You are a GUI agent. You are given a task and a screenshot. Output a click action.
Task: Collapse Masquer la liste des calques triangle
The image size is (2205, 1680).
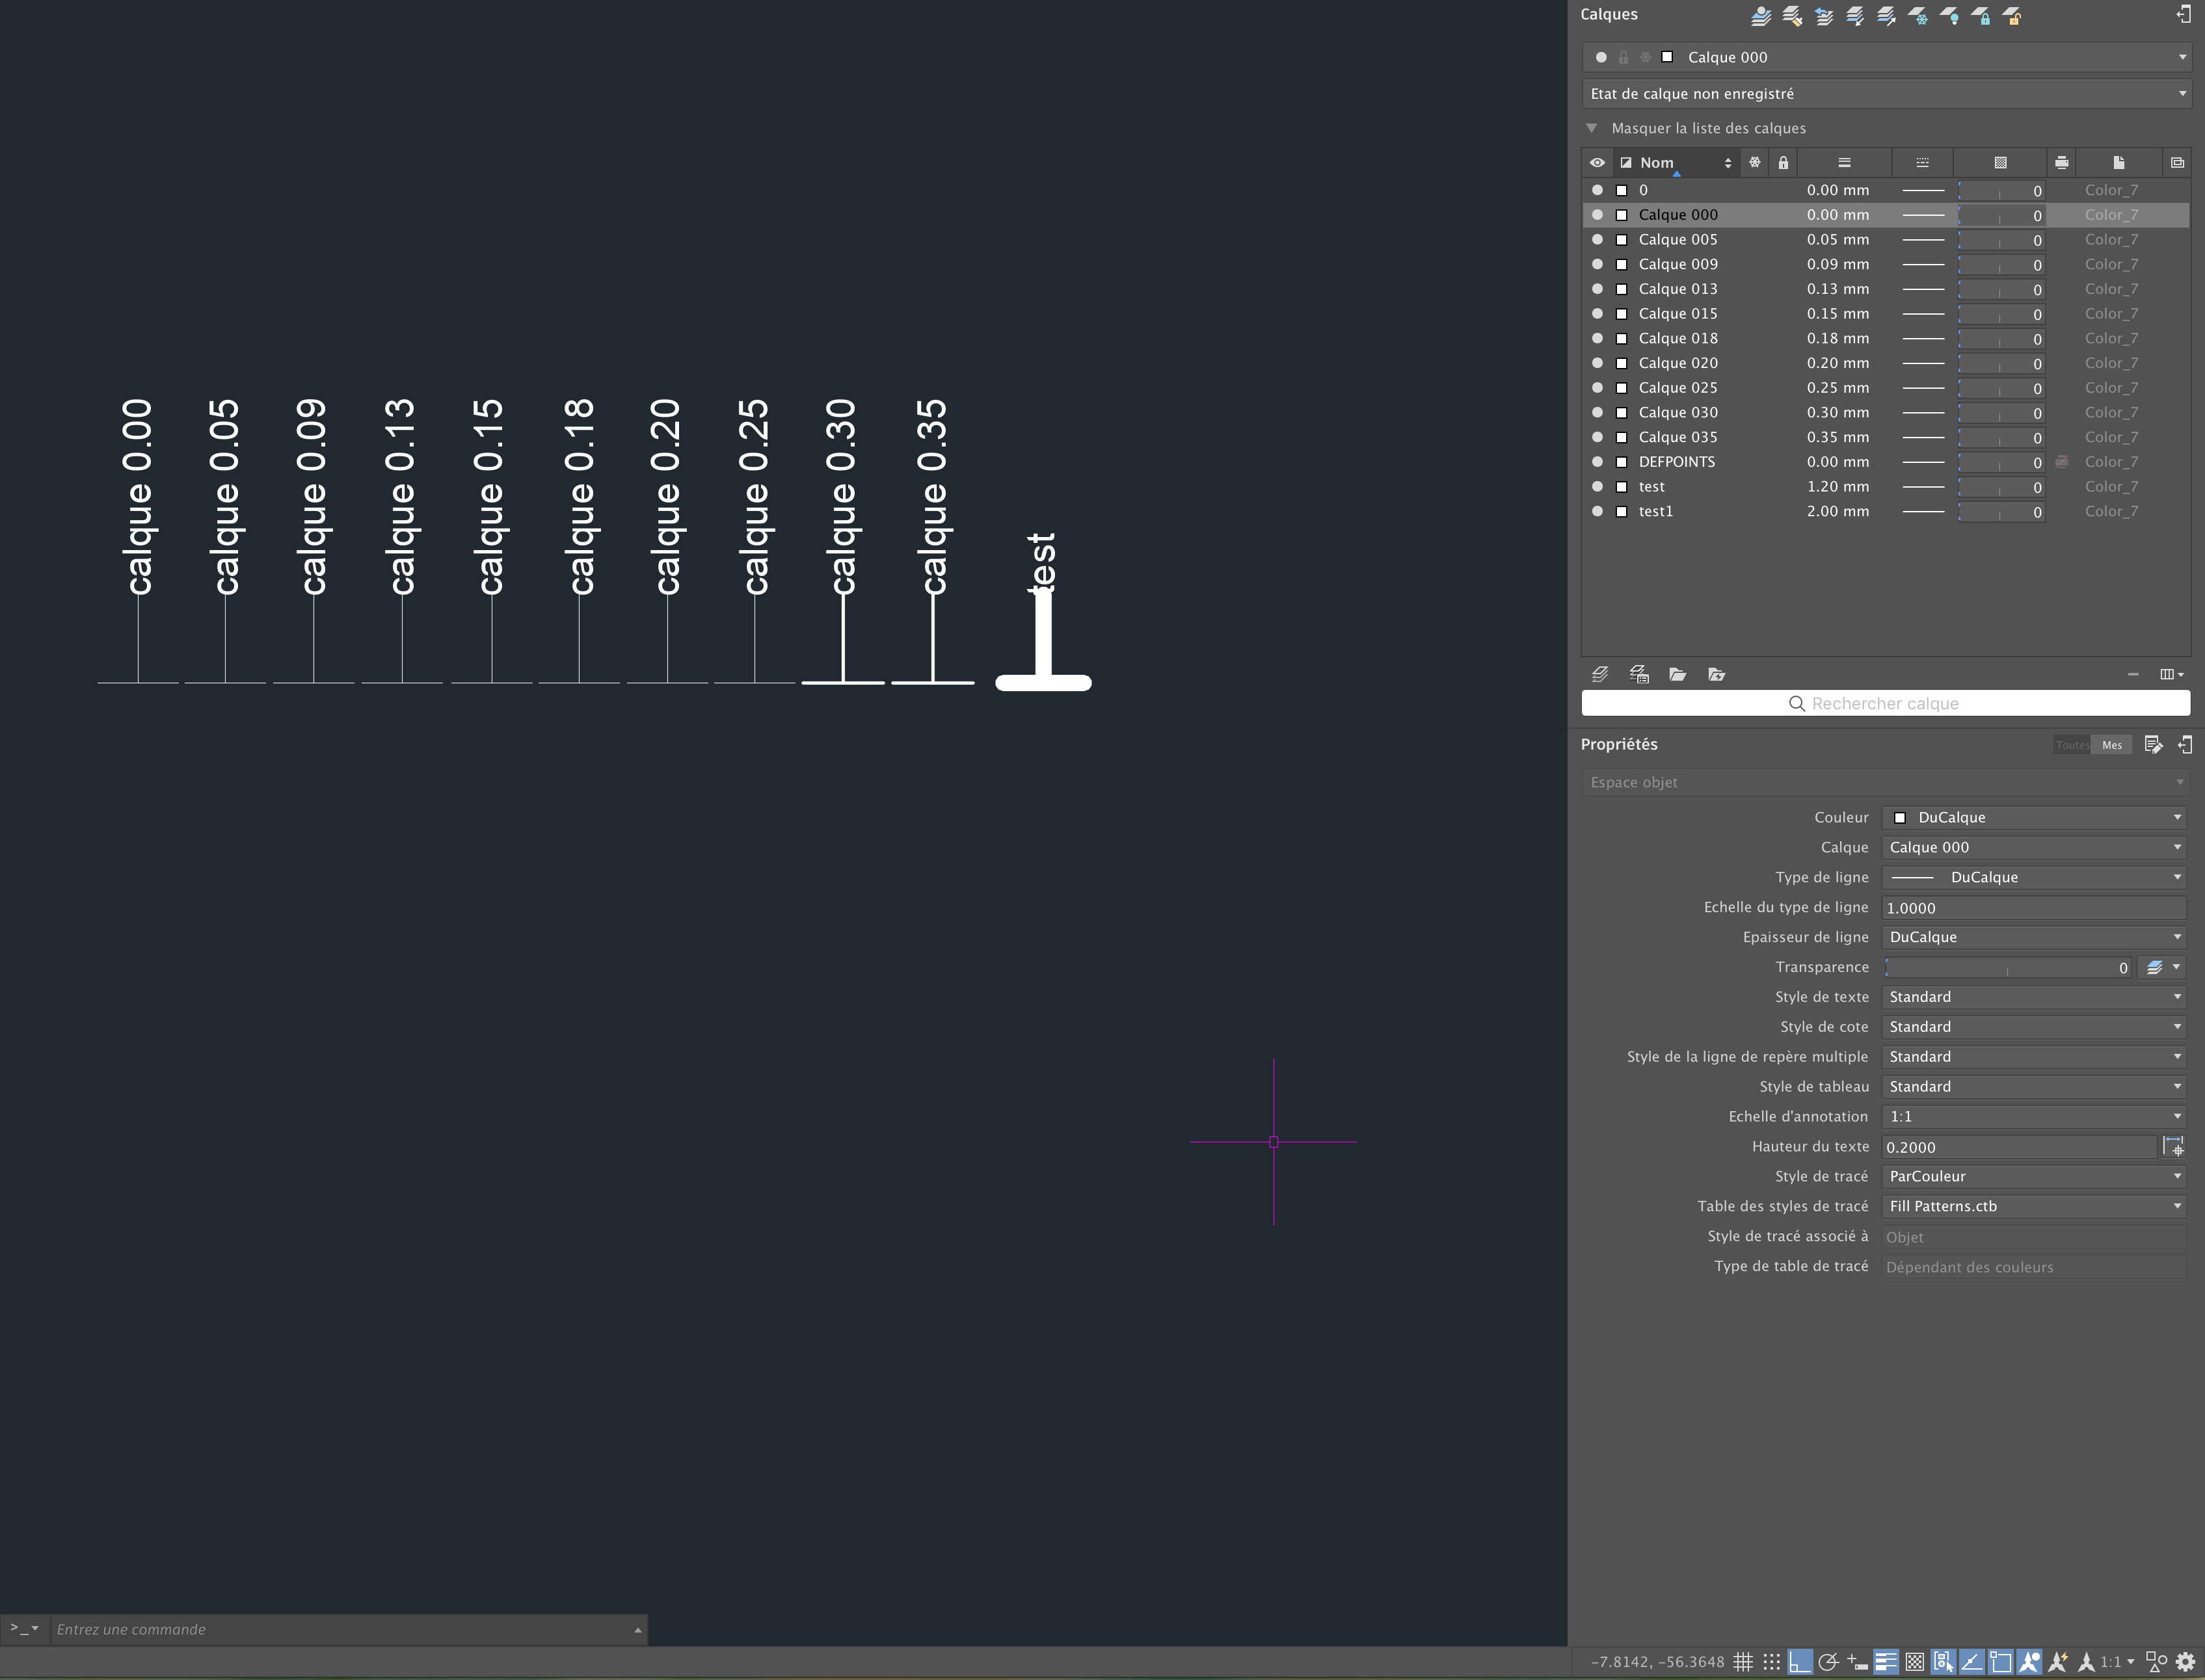click(x=1592, y=128)
